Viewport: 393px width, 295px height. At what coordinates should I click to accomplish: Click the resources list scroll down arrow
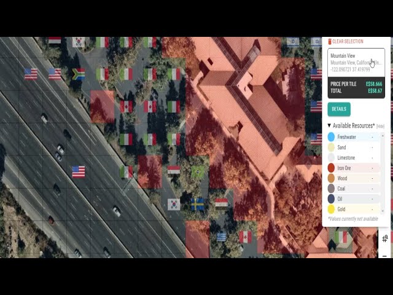click(x=383, y=211)
